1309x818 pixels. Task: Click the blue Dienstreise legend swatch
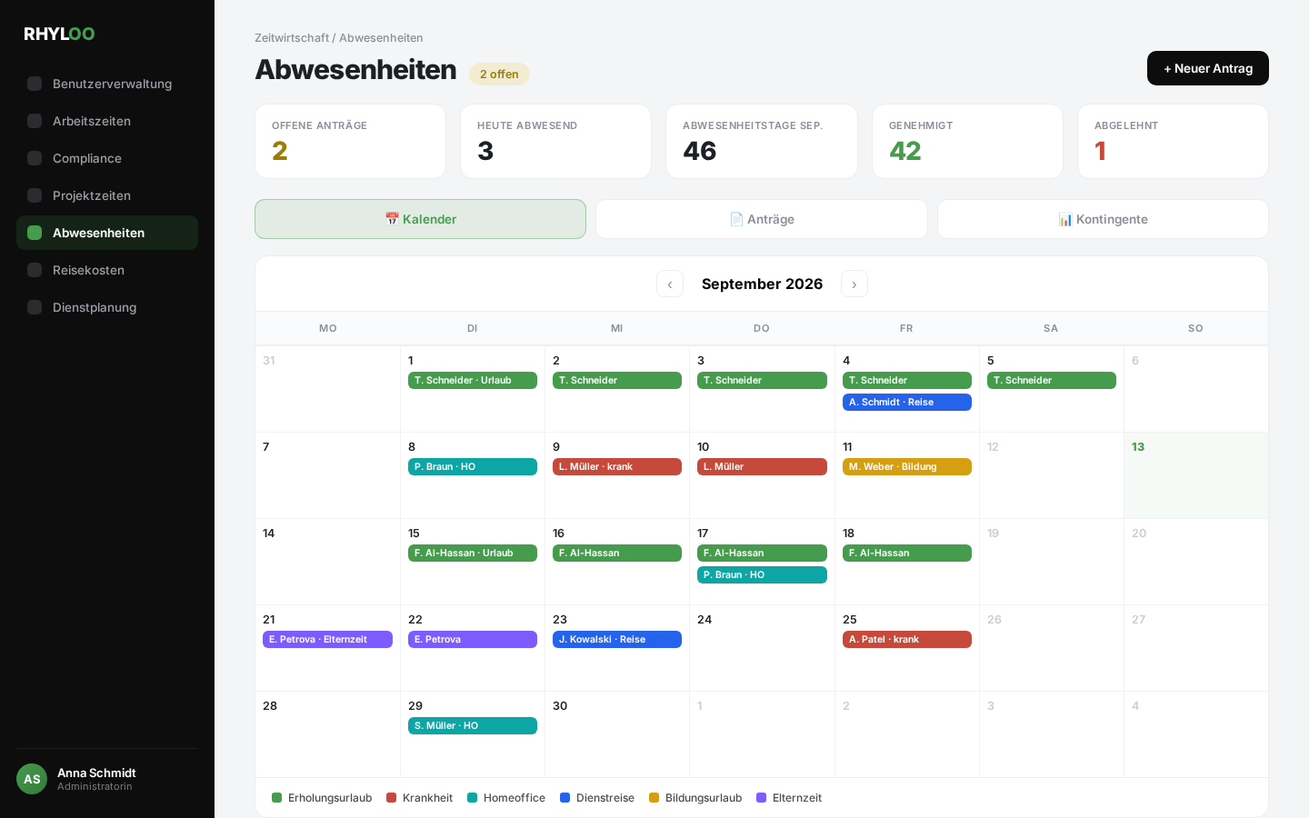tap(565, 798)
